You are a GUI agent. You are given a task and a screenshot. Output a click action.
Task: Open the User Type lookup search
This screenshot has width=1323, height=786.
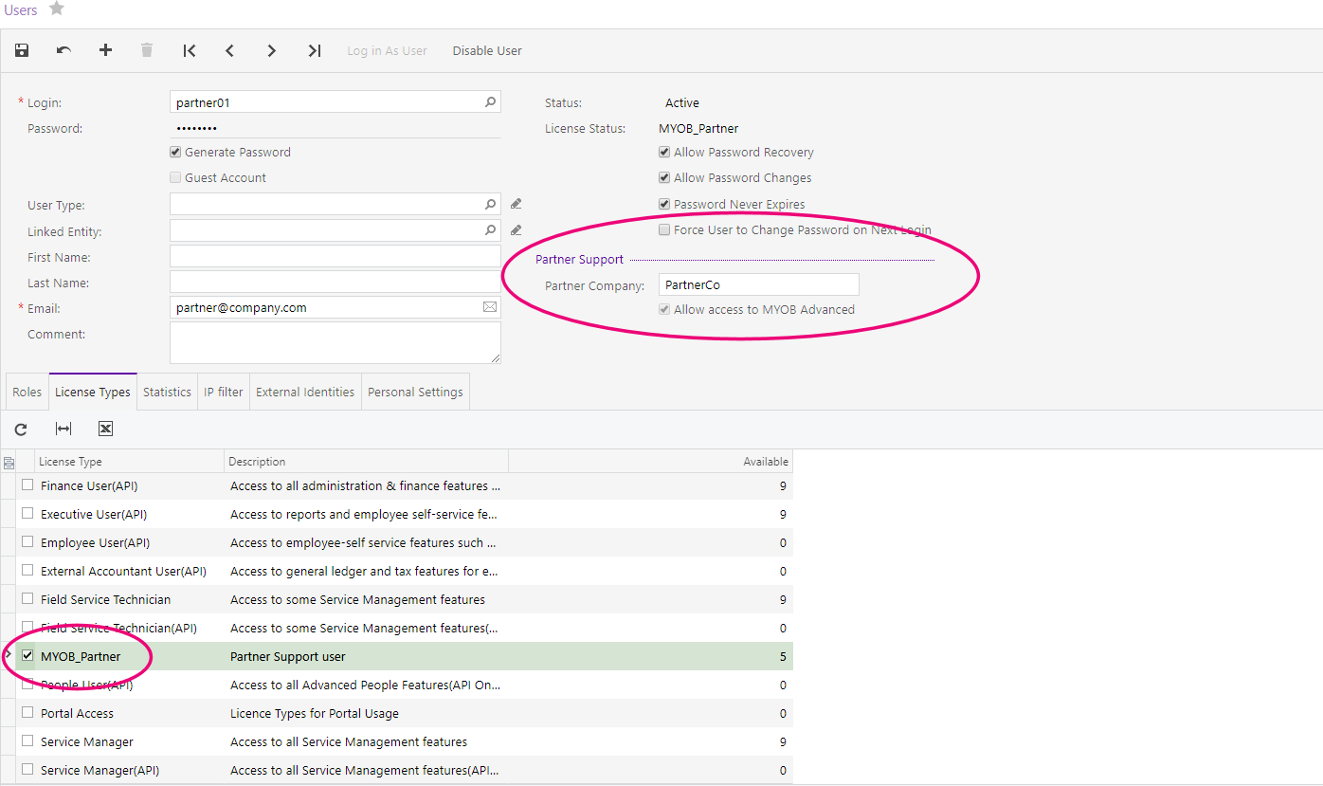(490, 204)
